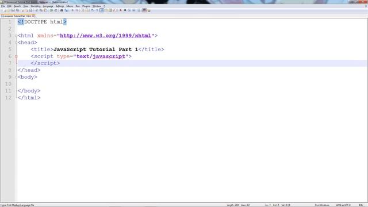Open the Macro menu
Viewport: 368px width, 207px height.
[70, 6]
